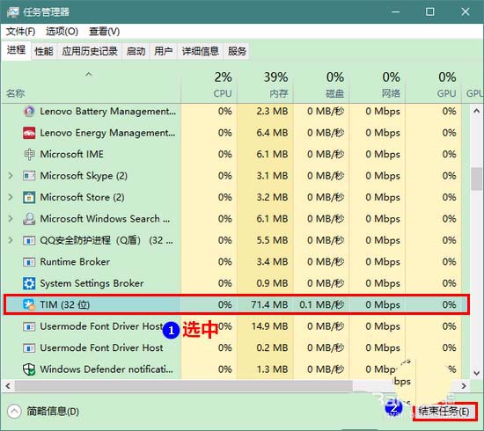
Task: Sort by the 内存 memory column header
Action: click(265, 84)
